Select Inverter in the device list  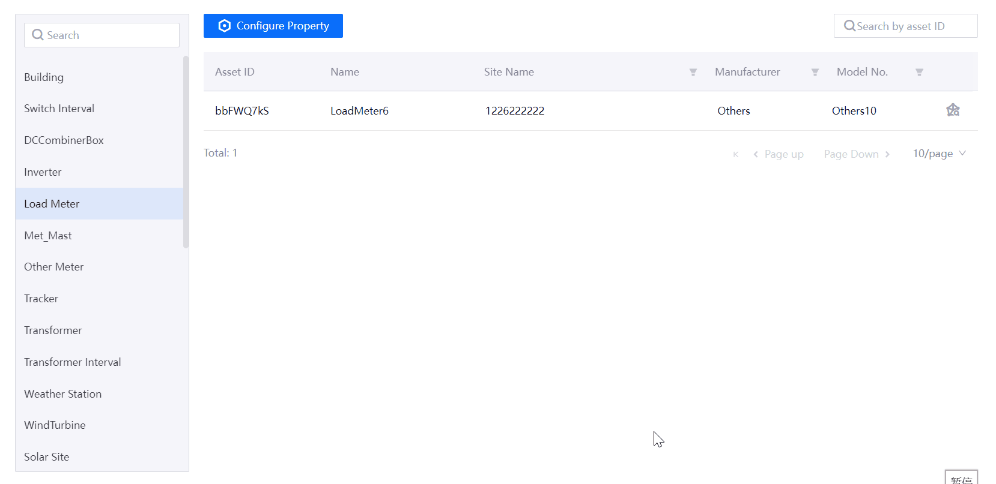tap(43, 172)
